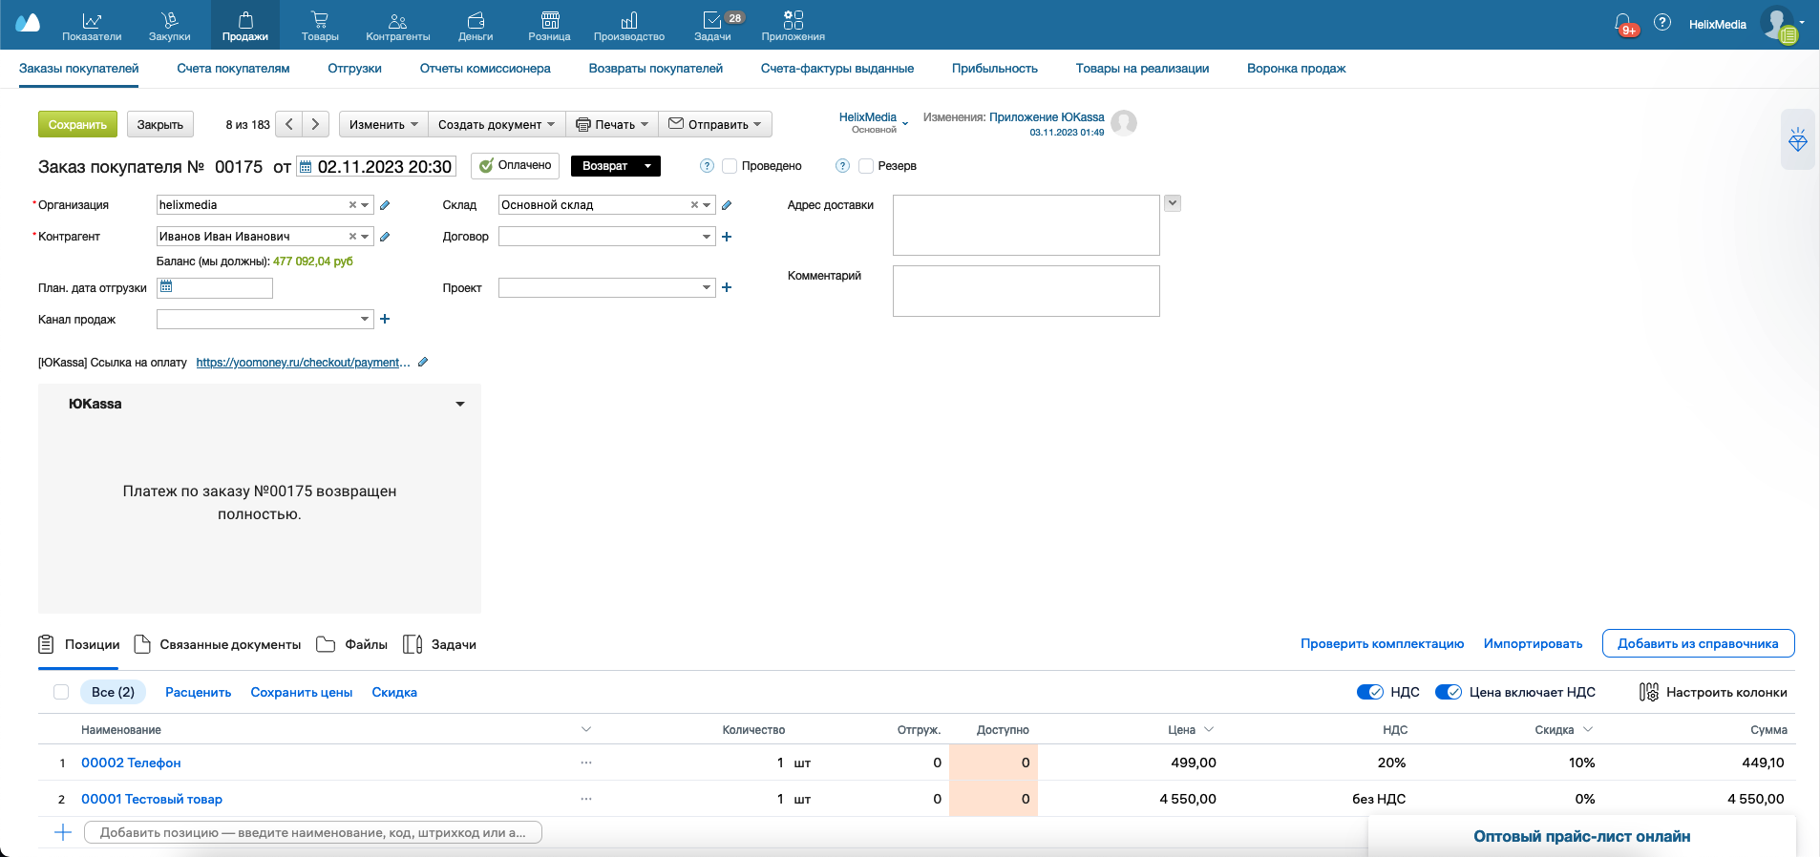Screen dimensions: 1820x857
Task: Open the Закупки section
Action: pyautogui.click(x=169, y=26)
